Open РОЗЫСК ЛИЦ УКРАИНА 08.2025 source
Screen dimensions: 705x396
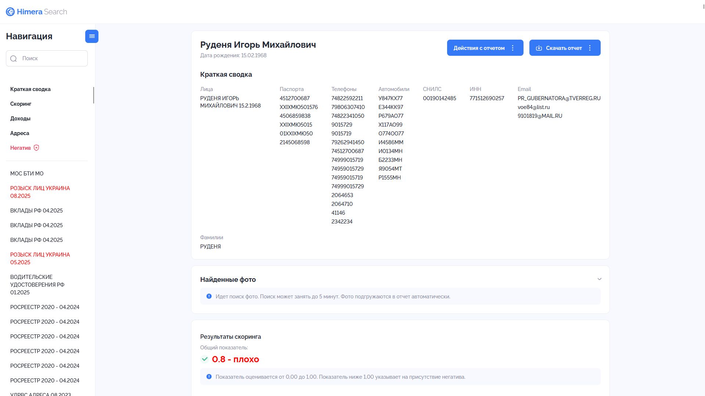[x=40, y=192]
